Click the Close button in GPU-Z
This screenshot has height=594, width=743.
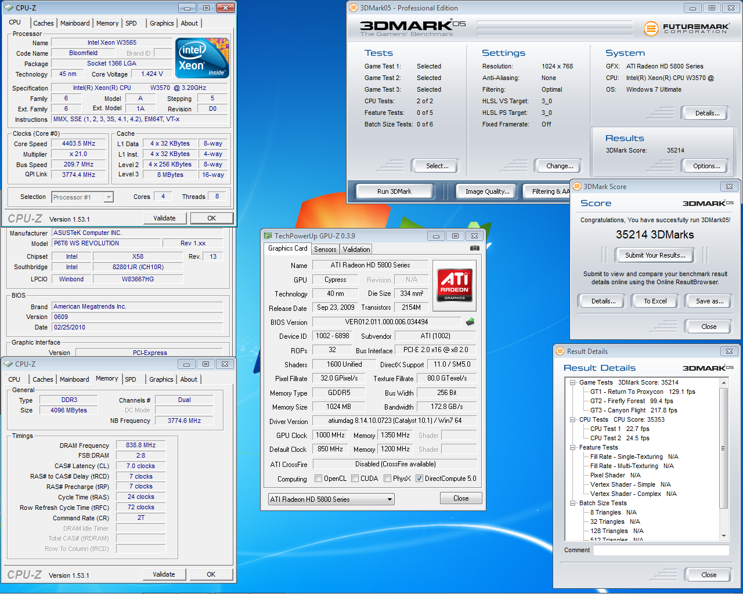(461, 498)
